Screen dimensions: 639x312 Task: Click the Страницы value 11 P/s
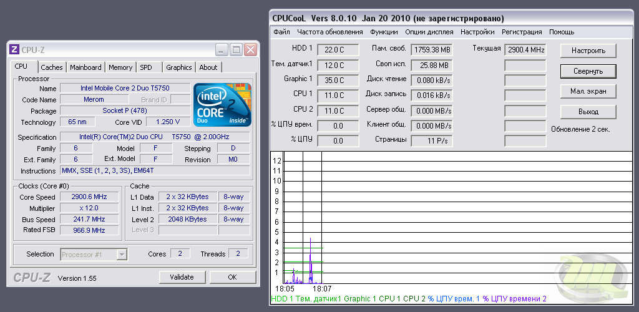432,141
